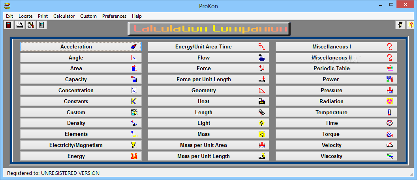
Task: Click the pointing hand icon at top right
Action: (400, 25)
